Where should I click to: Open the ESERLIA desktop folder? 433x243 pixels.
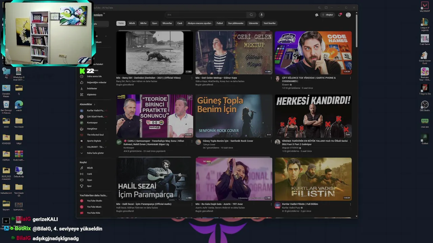click(x=6, y=156)
